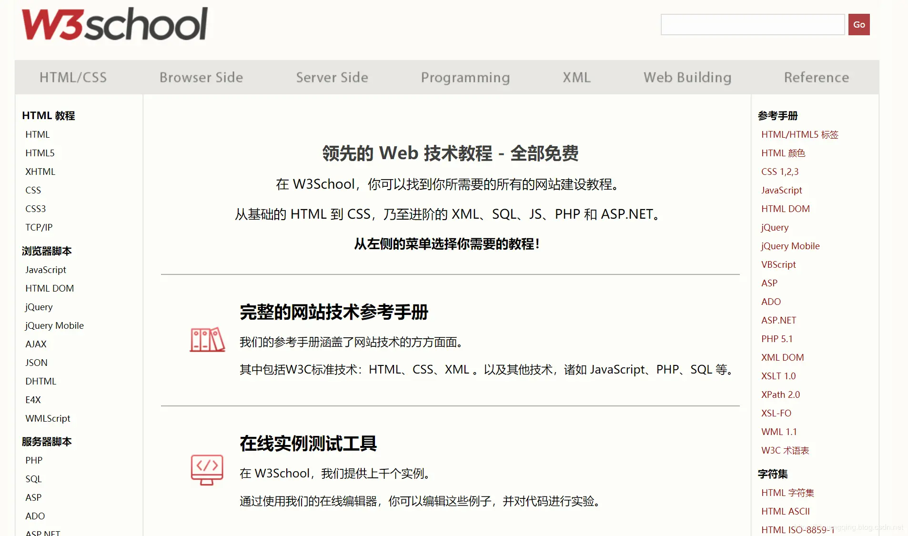Go to the XSL-FO reference
The height and width of the screenshot is (536, 908).
(777, 413)
